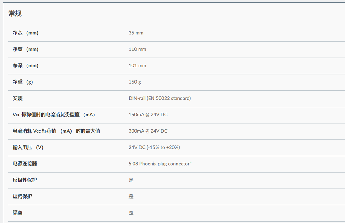The width and height of the screenshot is (345, 223).
Task: Select the 300mA @ 24V DC value
Action: (x=148, y=131)
